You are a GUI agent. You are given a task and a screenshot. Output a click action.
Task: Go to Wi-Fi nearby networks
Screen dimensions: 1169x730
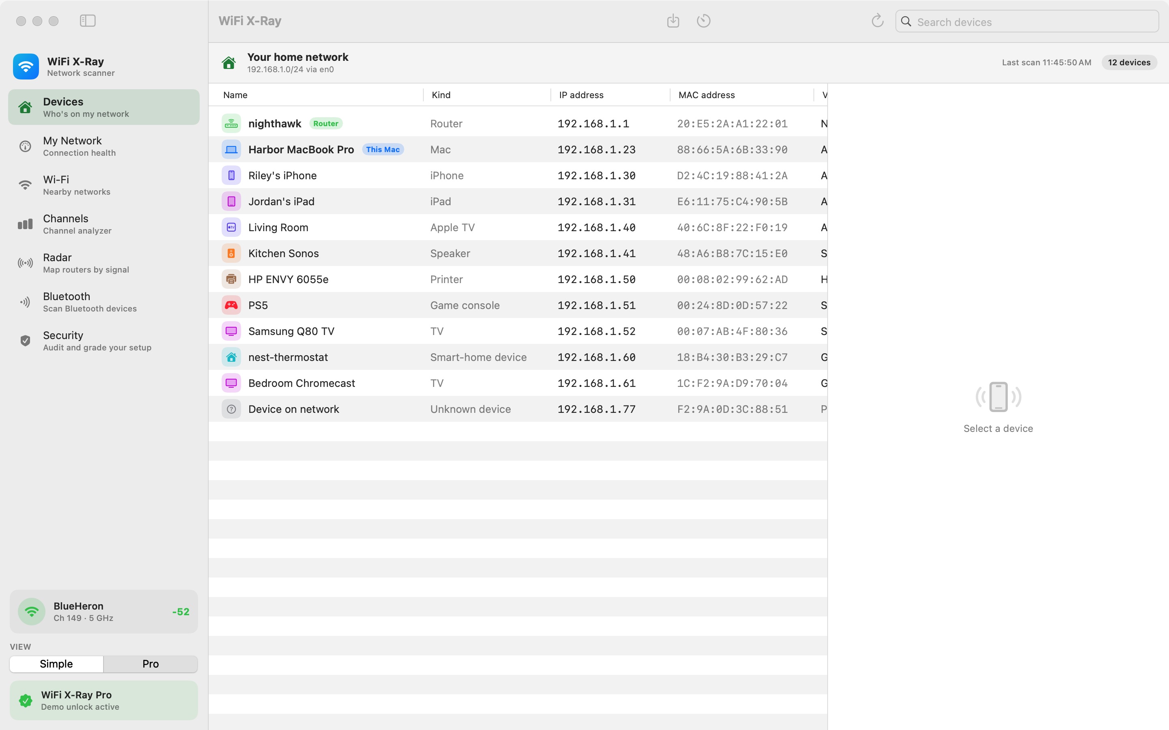pyautogui.click(x=104, y=185)
